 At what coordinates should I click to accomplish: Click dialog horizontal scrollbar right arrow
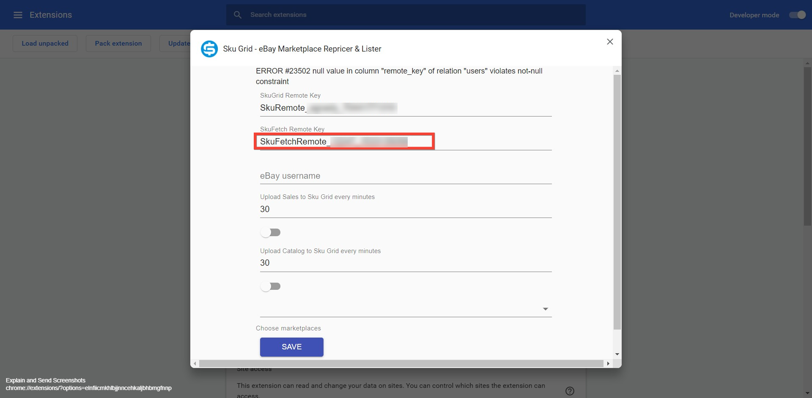[x=608, y=363]
